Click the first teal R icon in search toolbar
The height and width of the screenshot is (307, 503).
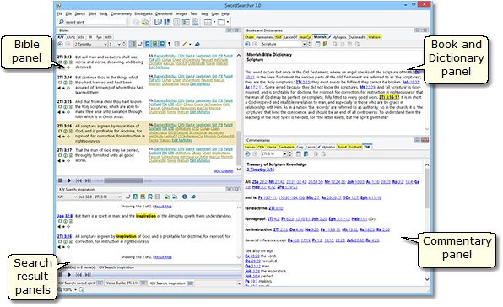pyautogui.click(x=135, y=197)
